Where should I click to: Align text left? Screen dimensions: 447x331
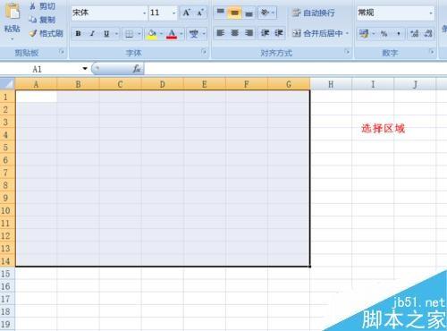[221, 33]
